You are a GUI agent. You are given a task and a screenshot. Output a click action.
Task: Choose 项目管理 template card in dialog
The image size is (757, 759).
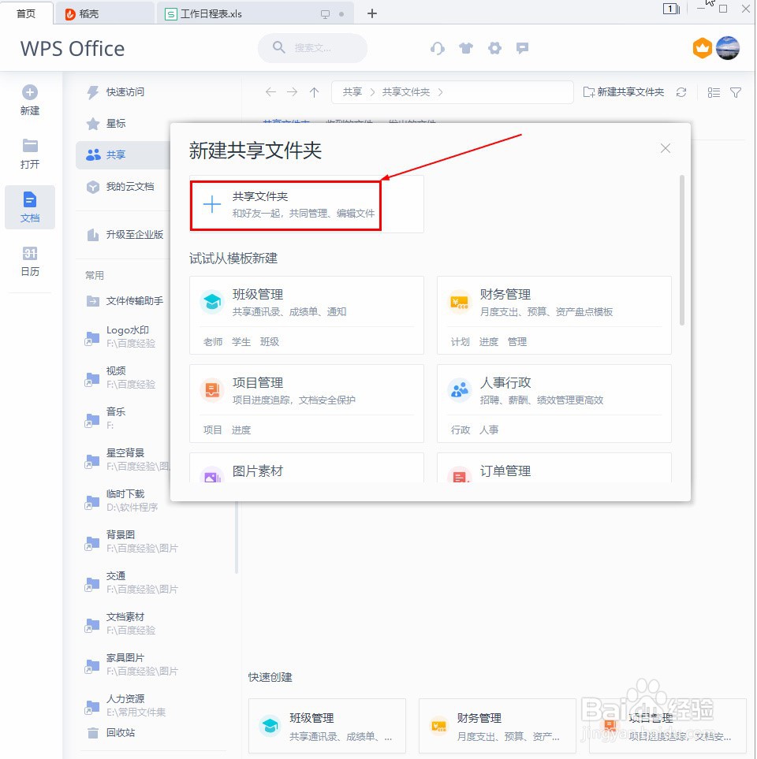pyautogui.click(x=307, y=404)
